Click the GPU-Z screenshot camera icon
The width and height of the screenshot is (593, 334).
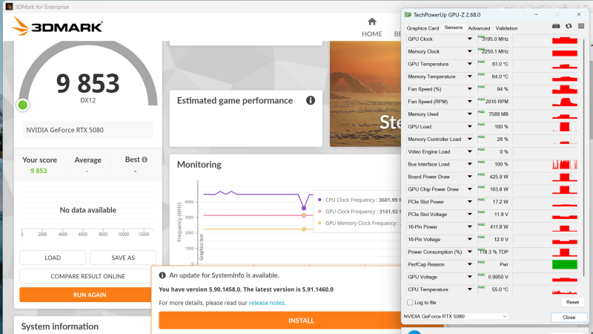coord(555,26)
